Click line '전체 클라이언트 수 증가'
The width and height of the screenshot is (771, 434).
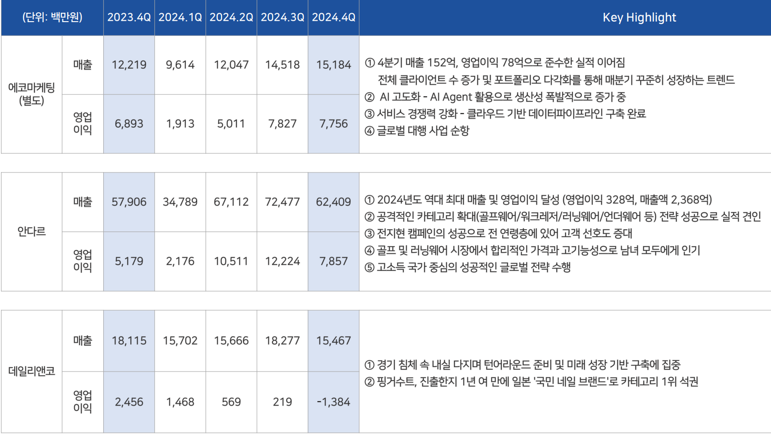coord(556,80)
